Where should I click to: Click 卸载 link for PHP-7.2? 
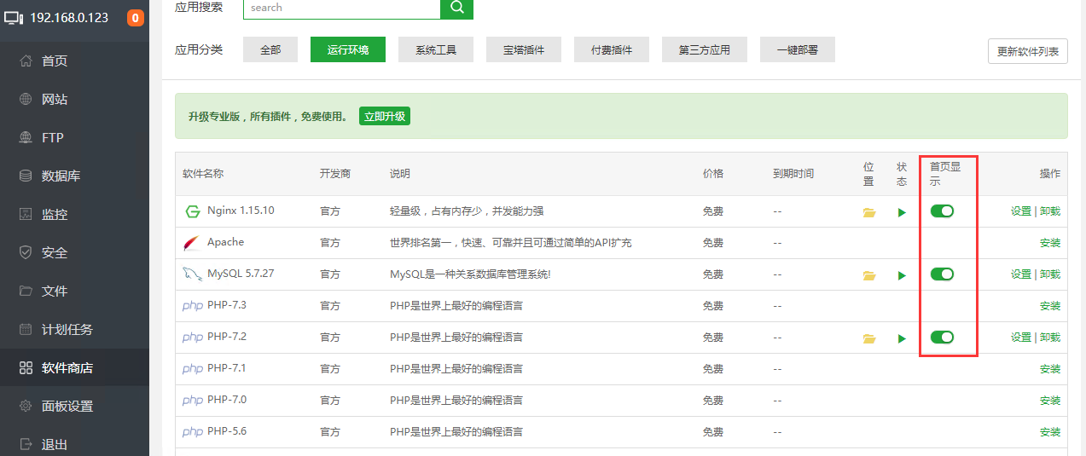(1050, 338)
